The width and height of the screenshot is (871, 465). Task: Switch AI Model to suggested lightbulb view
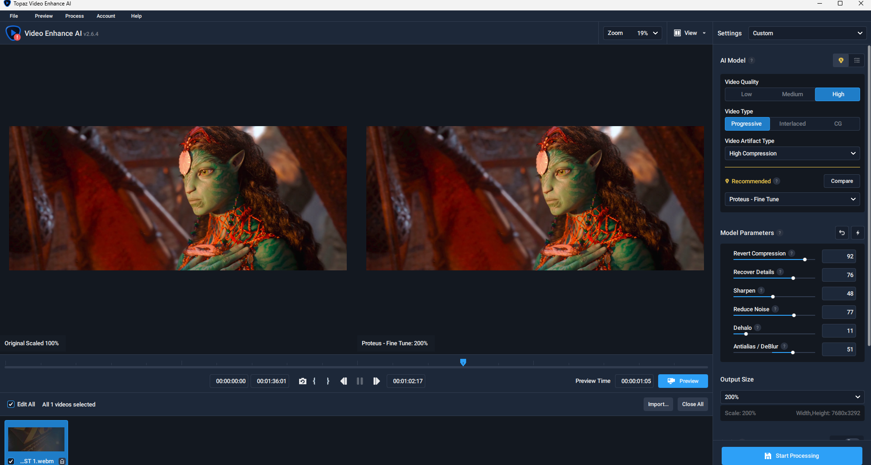(x=841, y=60)
